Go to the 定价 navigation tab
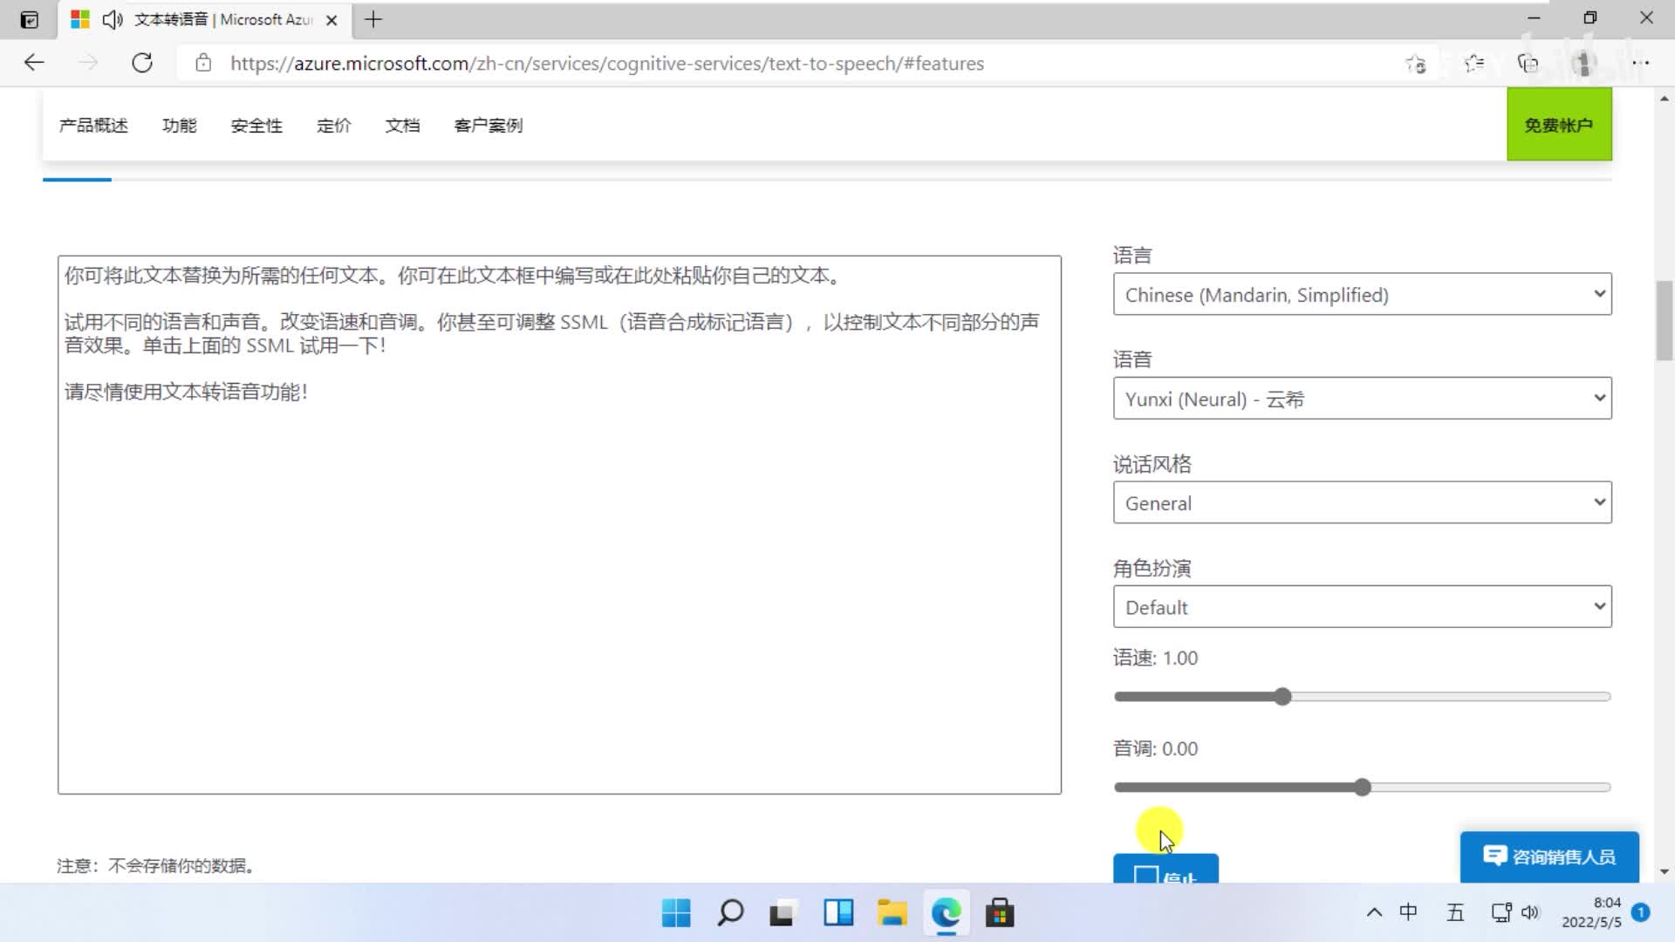The image size is (1675, 942). coord(334,126)
